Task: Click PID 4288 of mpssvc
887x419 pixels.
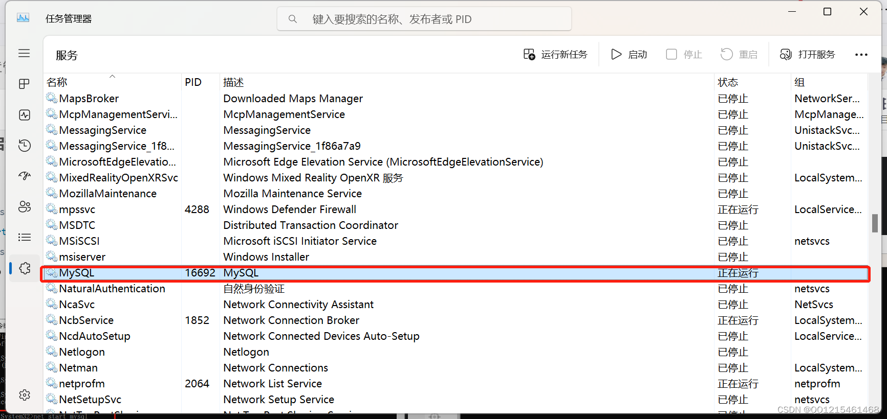Action: 197,209
